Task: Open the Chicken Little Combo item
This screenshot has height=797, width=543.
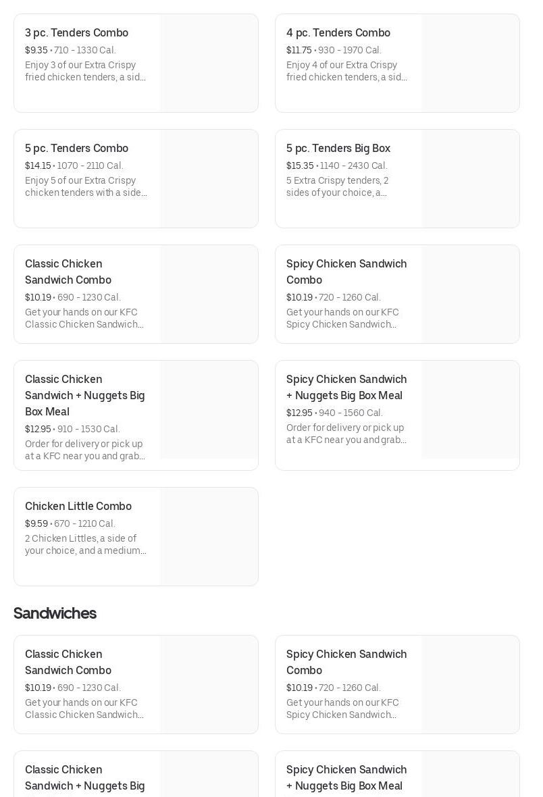Action: tap(78, 507)
